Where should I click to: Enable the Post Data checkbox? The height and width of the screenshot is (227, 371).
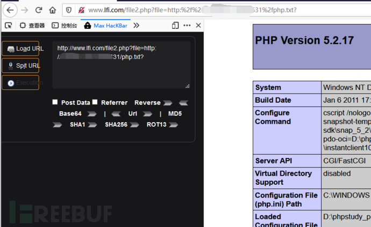(x=55, y=102)
